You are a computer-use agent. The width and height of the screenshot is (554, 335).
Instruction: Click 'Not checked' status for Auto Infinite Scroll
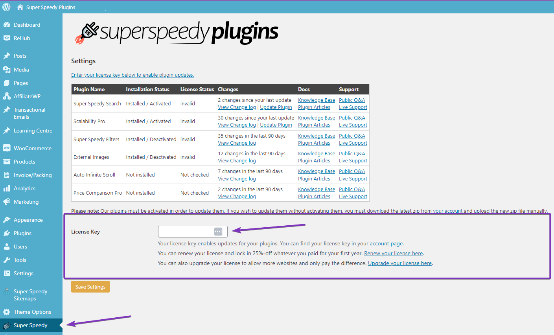tap(195, 175)
